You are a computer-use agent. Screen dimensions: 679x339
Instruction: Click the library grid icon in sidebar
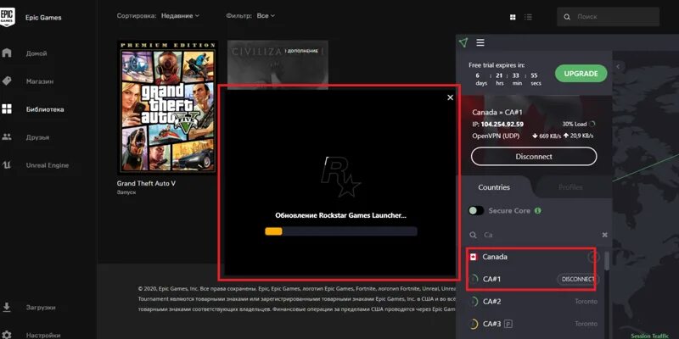7,109
